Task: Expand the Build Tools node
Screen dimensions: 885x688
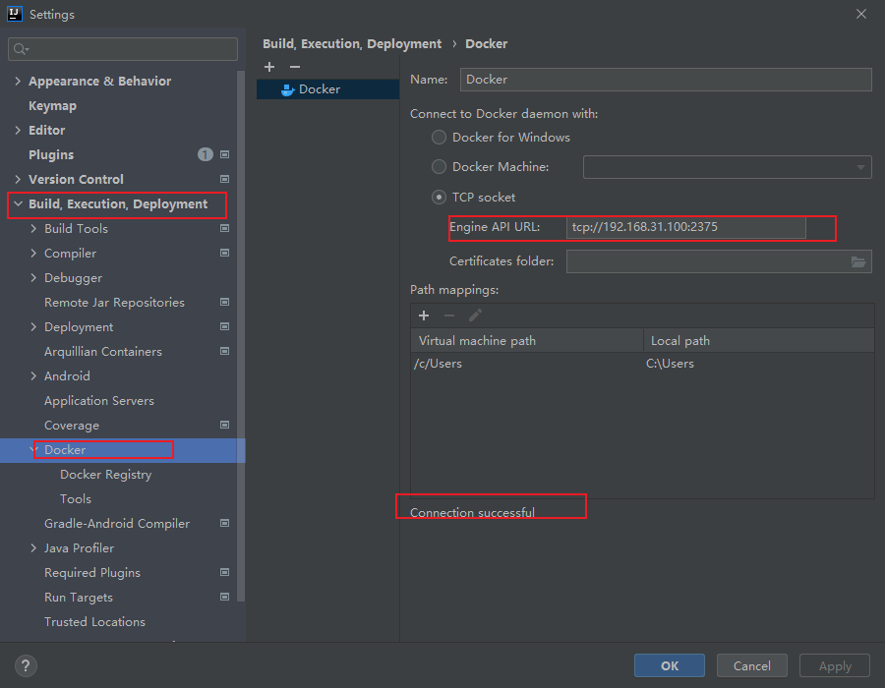Action: (x=33, y=228)
